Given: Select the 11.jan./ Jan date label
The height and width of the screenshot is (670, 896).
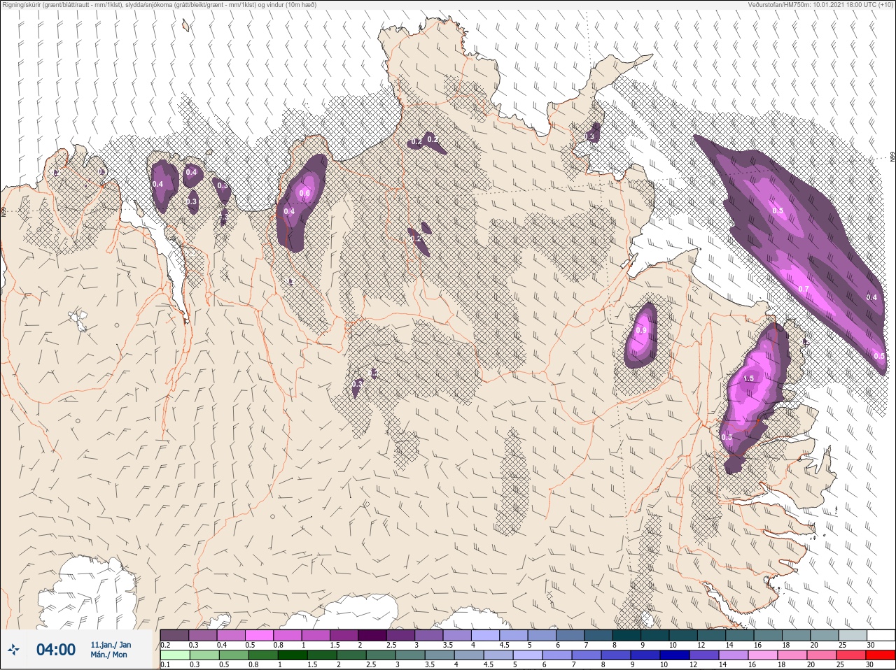Looking at the screenshot, I should pyautogui.click(x=111, y=644).
